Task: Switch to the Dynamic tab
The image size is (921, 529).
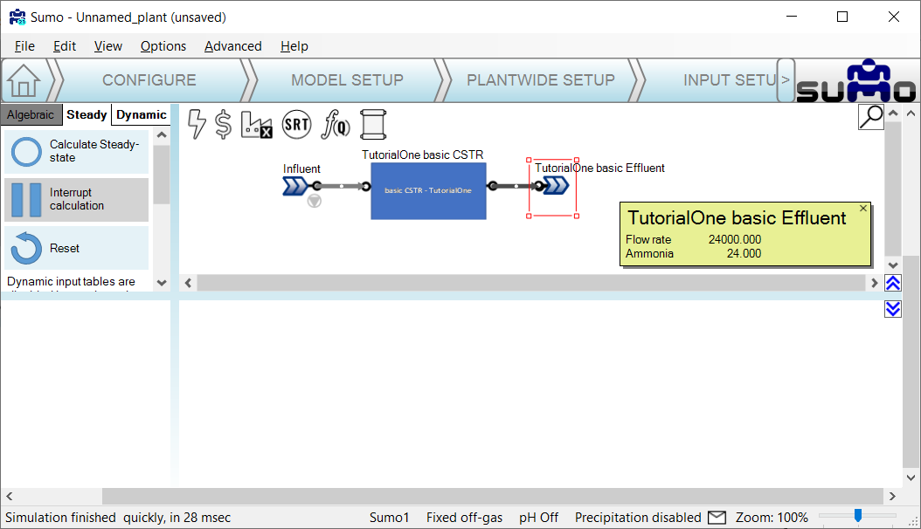Action: point(142,114)
